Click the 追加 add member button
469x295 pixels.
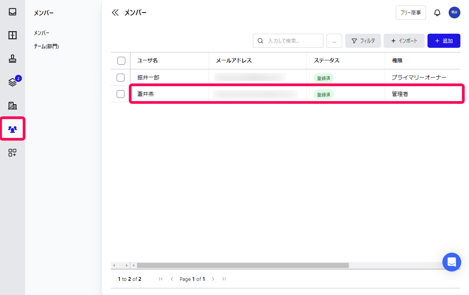click(x=444, y=41)
